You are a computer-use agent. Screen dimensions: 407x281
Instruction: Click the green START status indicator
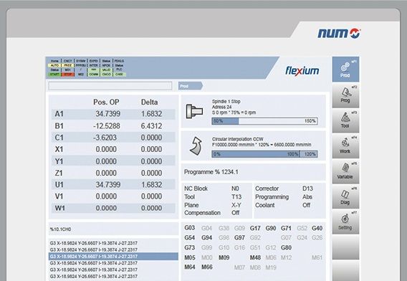tap(54, 75)
